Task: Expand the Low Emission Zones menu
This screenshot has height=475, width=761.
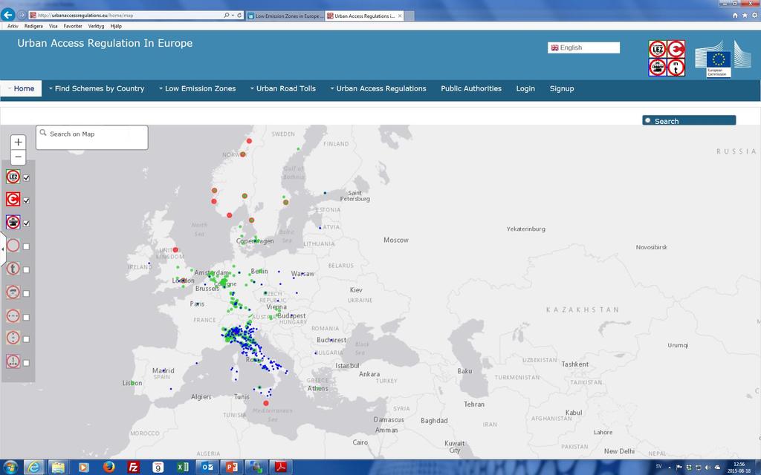Action: [197, 89]
